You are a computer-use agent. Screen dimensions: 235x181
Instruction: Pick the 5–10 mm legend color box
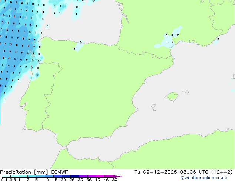point(40,176)
